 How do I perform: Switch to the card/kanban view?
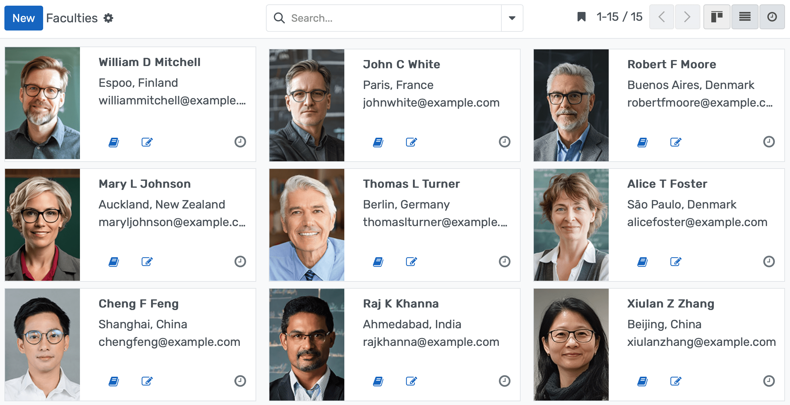(717, 17)
